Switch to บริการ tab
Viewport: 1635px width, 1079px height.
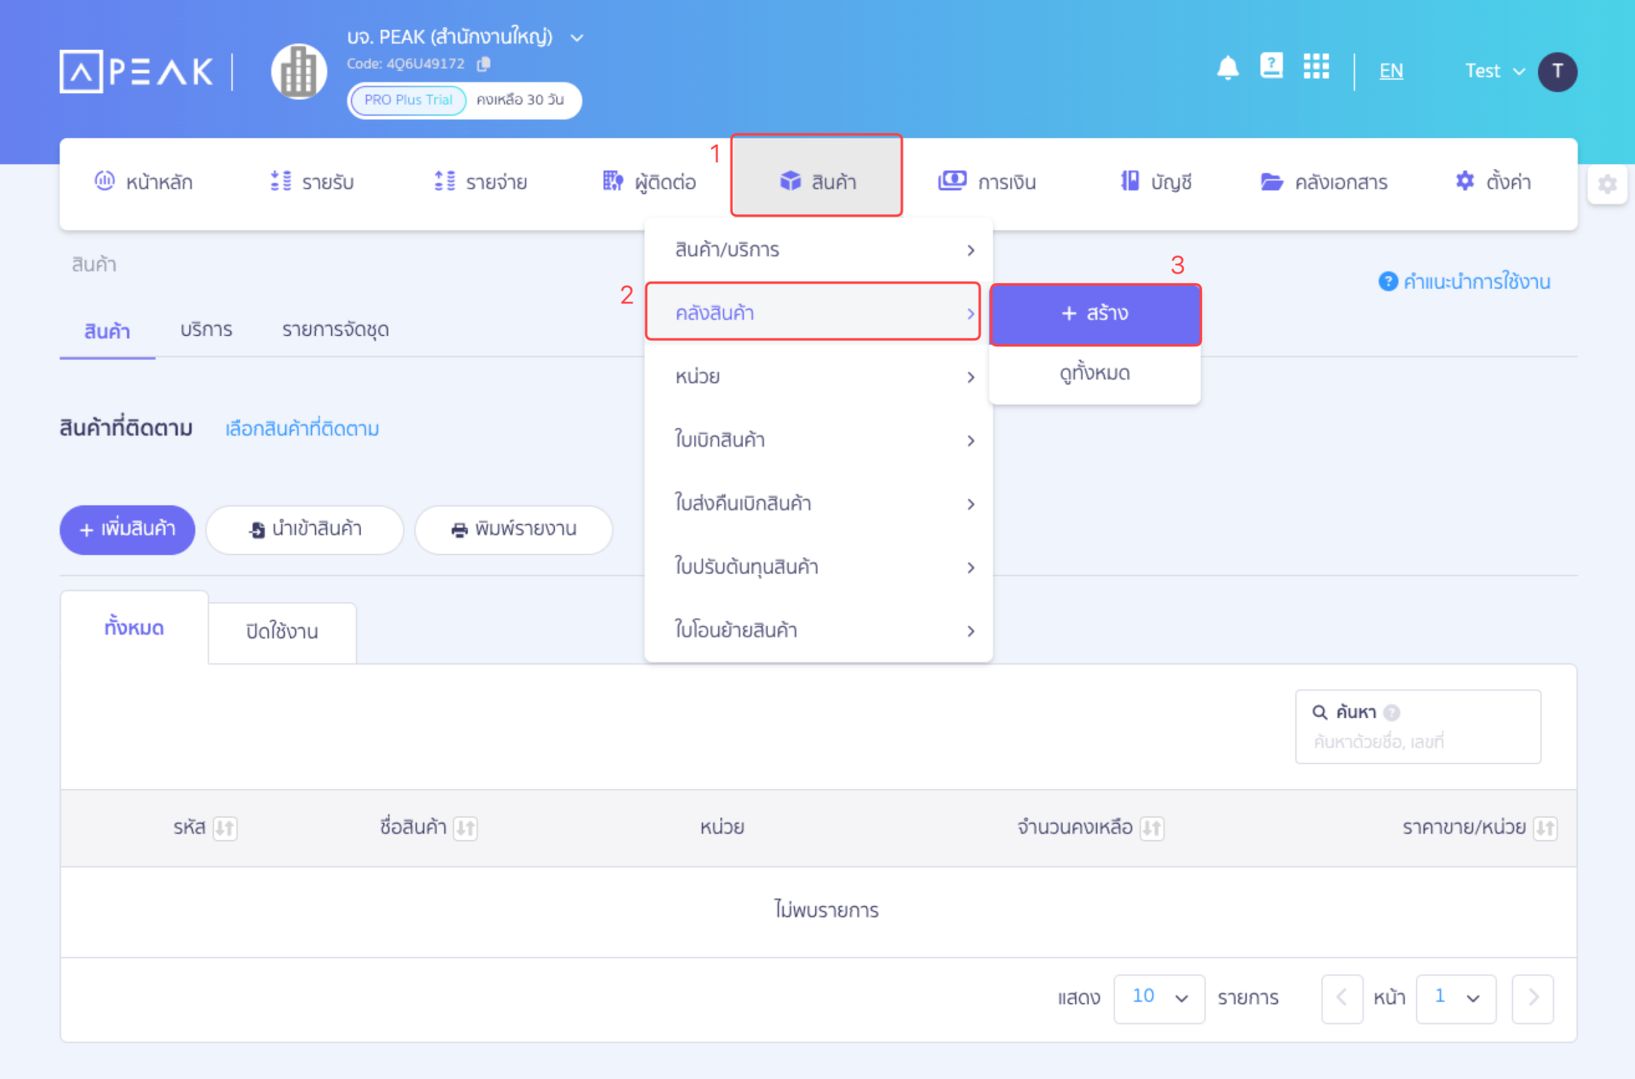(206, 330)
